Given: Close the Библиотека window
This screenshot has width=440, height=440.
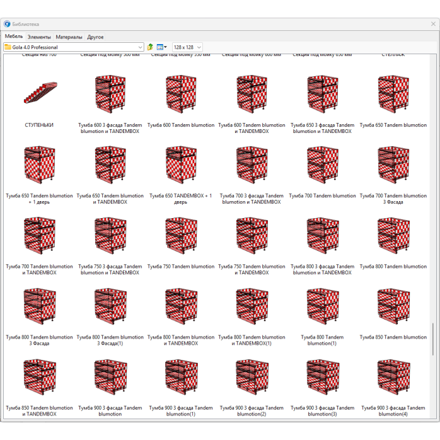Looking at the screenshot, I should tap(433, 24).
